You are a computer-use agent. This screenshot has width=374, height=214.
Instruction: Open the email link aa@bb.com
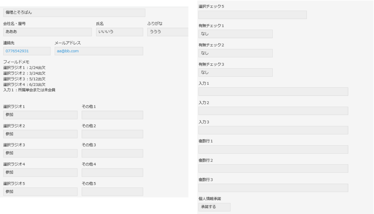(x=68, y=51)
